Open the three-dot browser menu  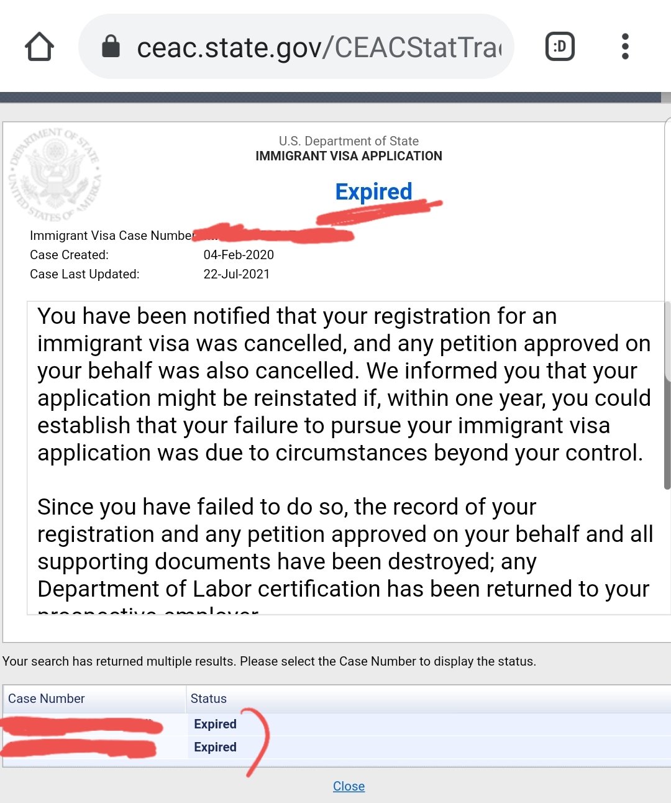pyautogui.click(x=625, y=47)
